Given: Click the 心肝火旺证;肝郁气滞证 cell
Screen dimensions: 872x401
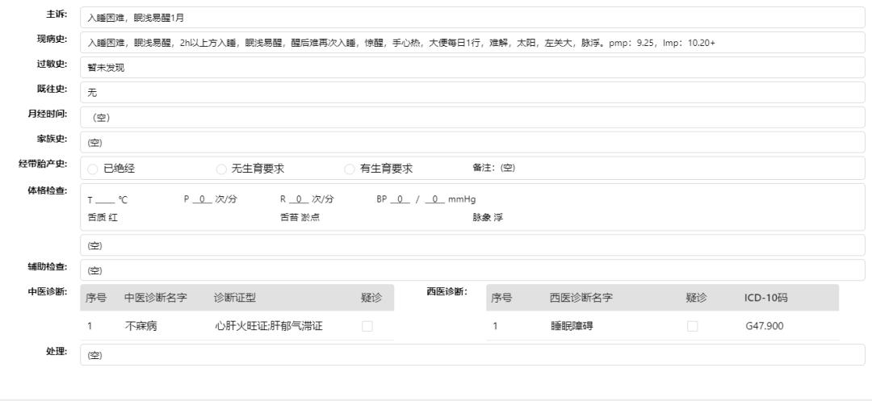Looking at the screenshot, I should pyautogui.click(x=269, y=326).
